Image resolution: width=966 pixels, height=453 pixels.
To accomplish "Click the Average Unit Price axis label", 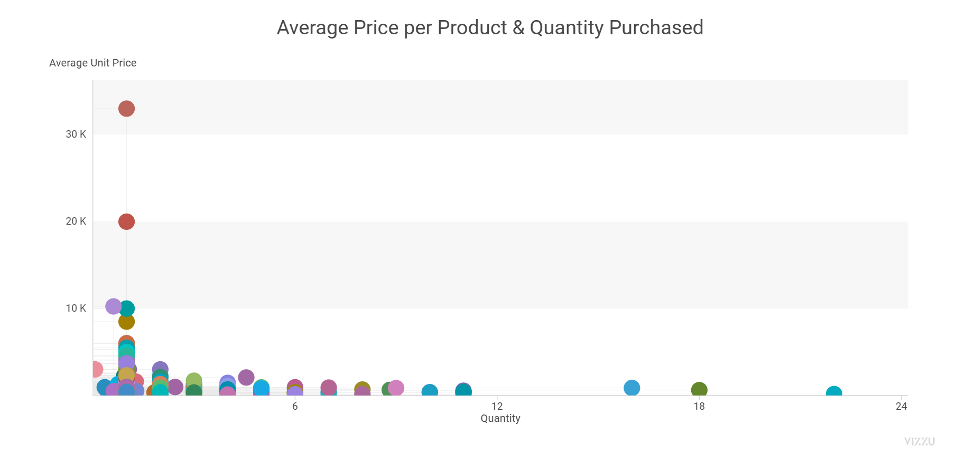I will click(x=93, y=63).
